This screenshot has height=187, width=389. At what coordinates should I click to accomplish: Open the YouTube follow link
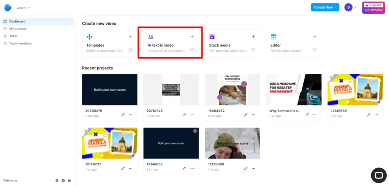69,181
